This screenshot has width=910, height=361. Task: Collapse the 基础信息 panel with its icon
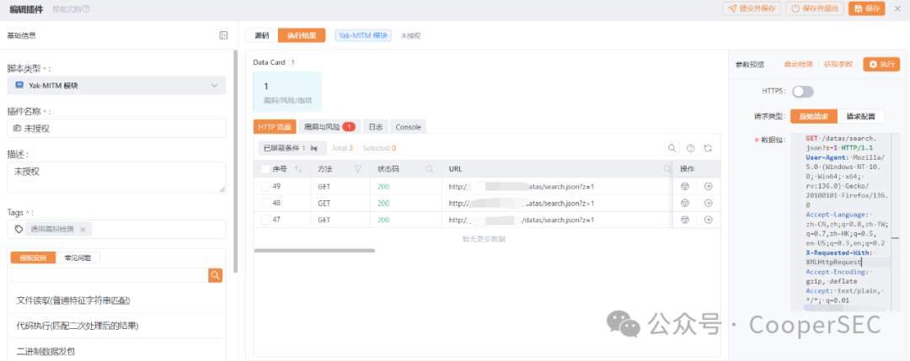pyautogui.click(x=223, y=35)
